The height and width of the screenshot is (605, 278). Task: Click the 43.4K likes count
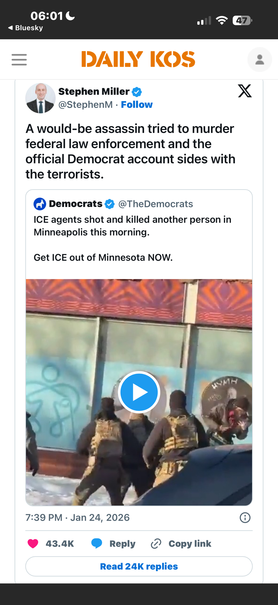60,544
